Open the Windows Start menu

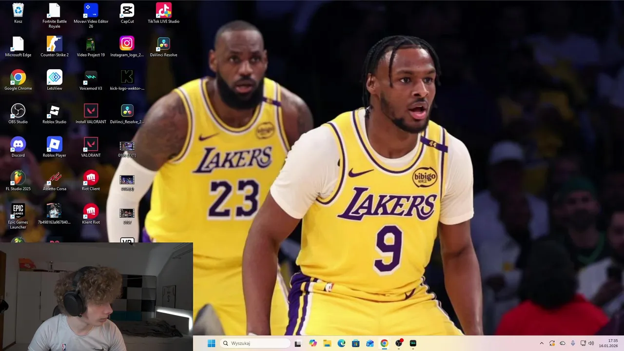coord(211,343)
